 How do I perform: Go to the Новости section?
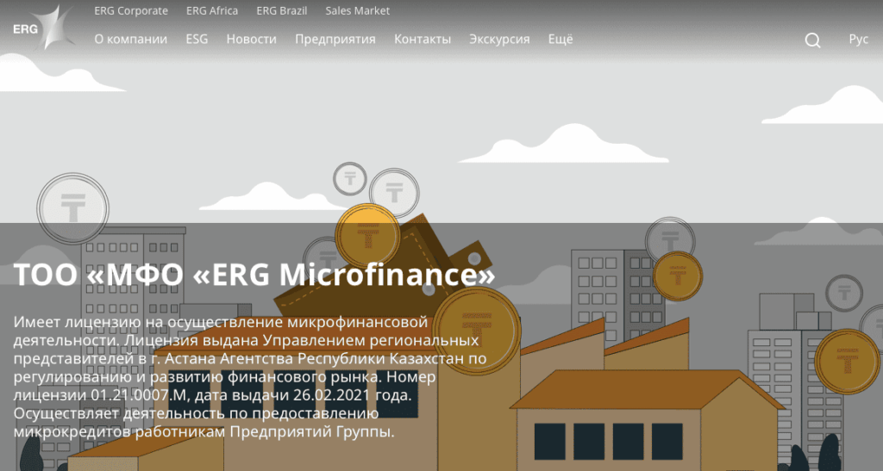251,40
